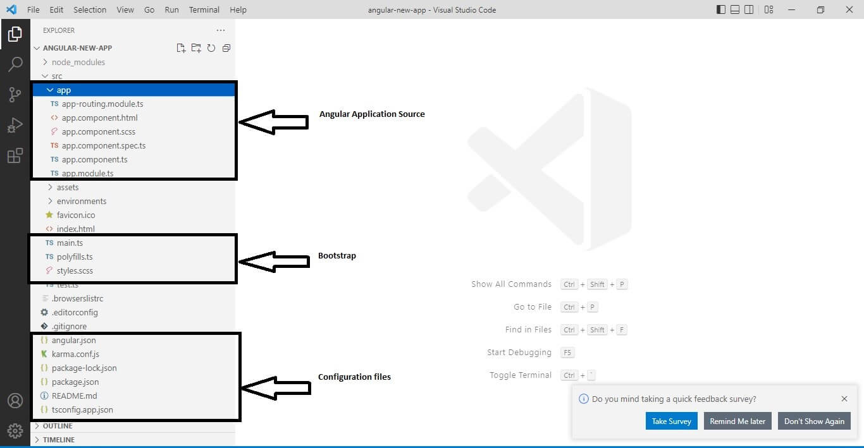
Task: Open the Search view in activity bar
Action: 15,64
